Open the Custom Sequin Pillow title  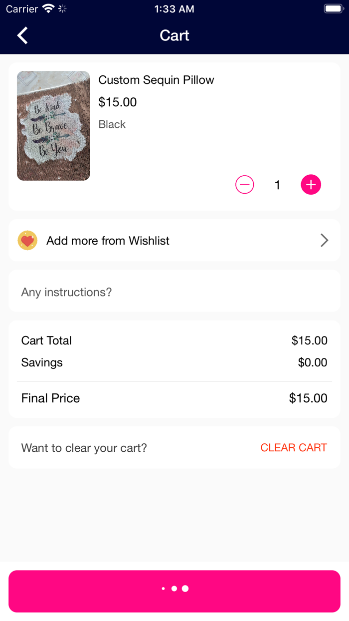pyautogui.click(x=156, y=80)
